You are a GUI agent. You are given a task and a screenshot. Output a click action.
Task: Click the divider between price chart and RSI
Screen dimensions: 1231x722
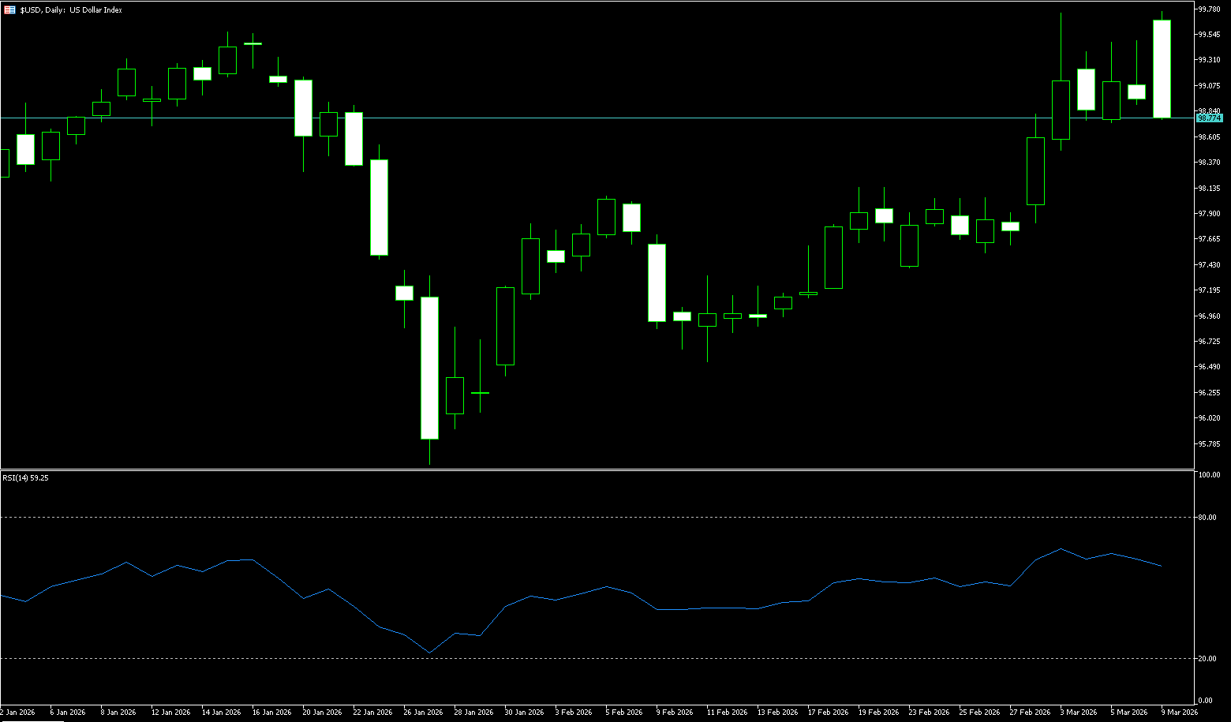[x=600, y=469]
